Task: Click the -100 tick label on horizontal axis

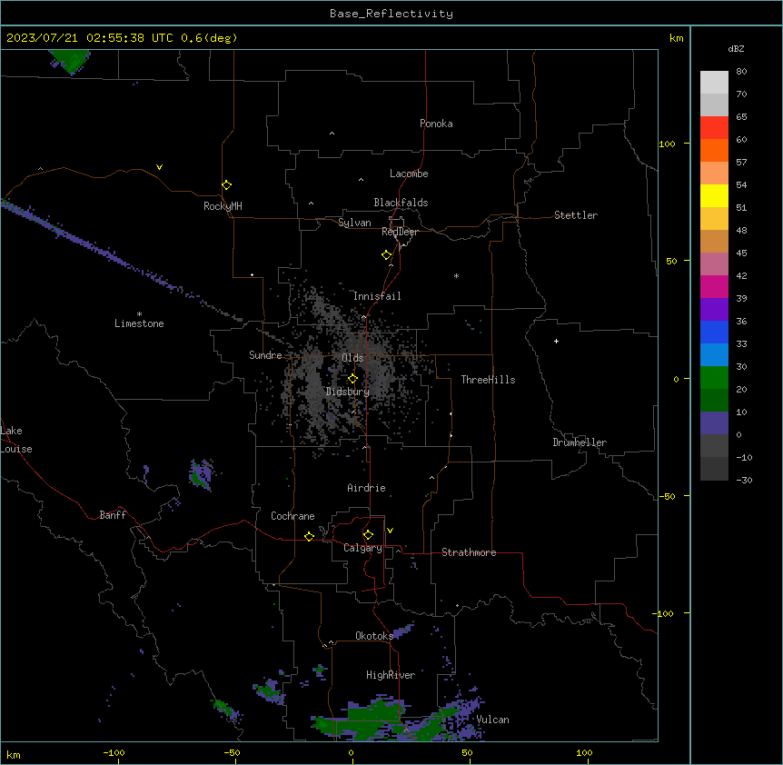Action: (x=114, y=752)
